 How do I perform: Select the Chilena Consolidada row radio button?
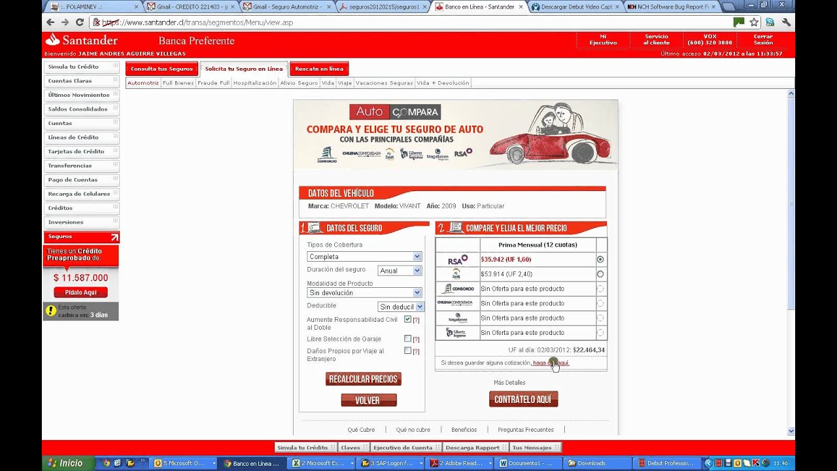[x=600, y=304]
